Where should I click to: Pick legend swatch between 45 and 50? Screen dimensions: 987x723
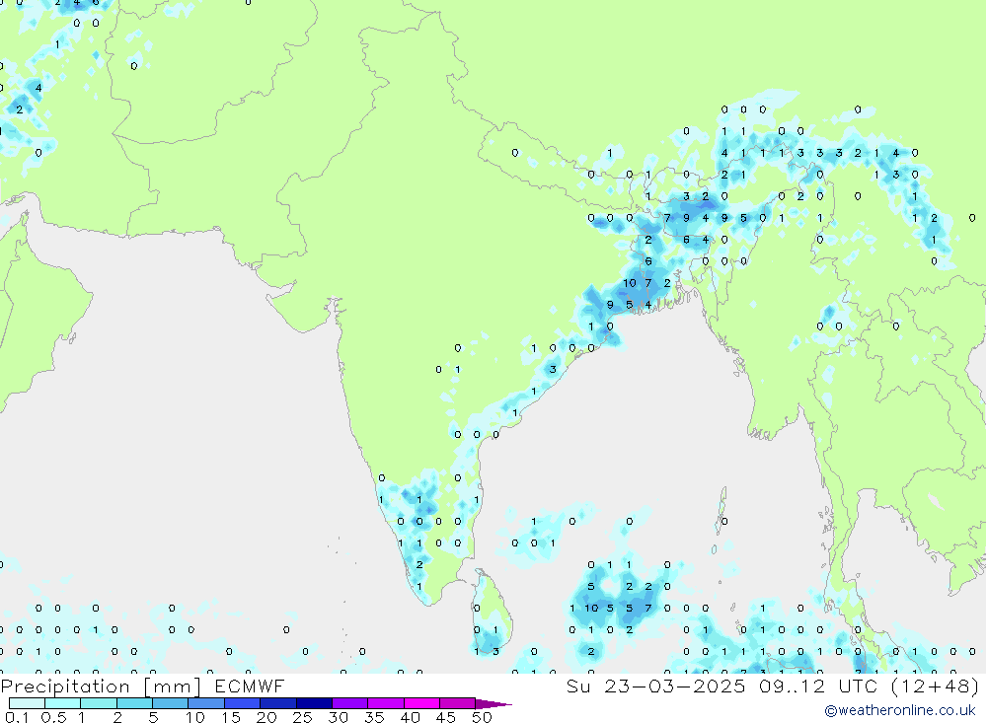click(457, 703)
